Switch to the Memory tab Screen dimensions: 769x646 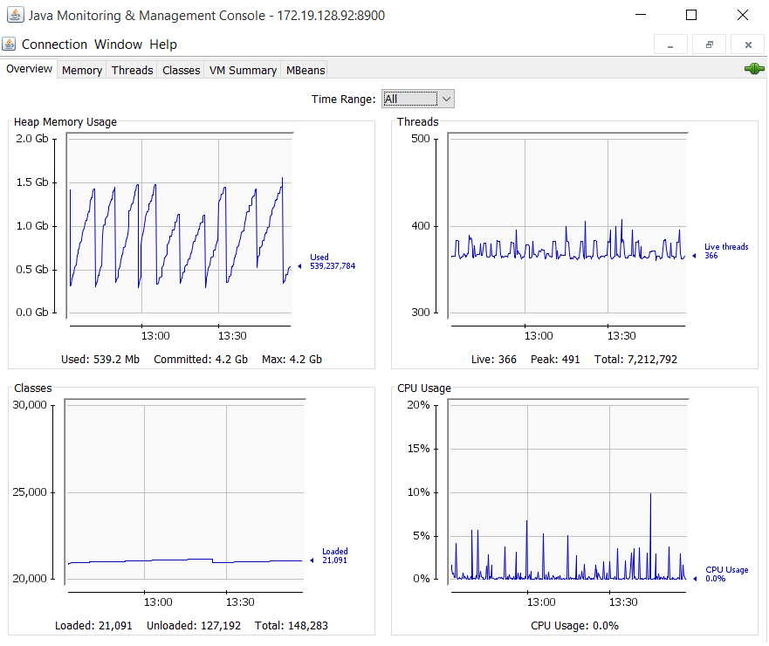click(x=82, y=70)
